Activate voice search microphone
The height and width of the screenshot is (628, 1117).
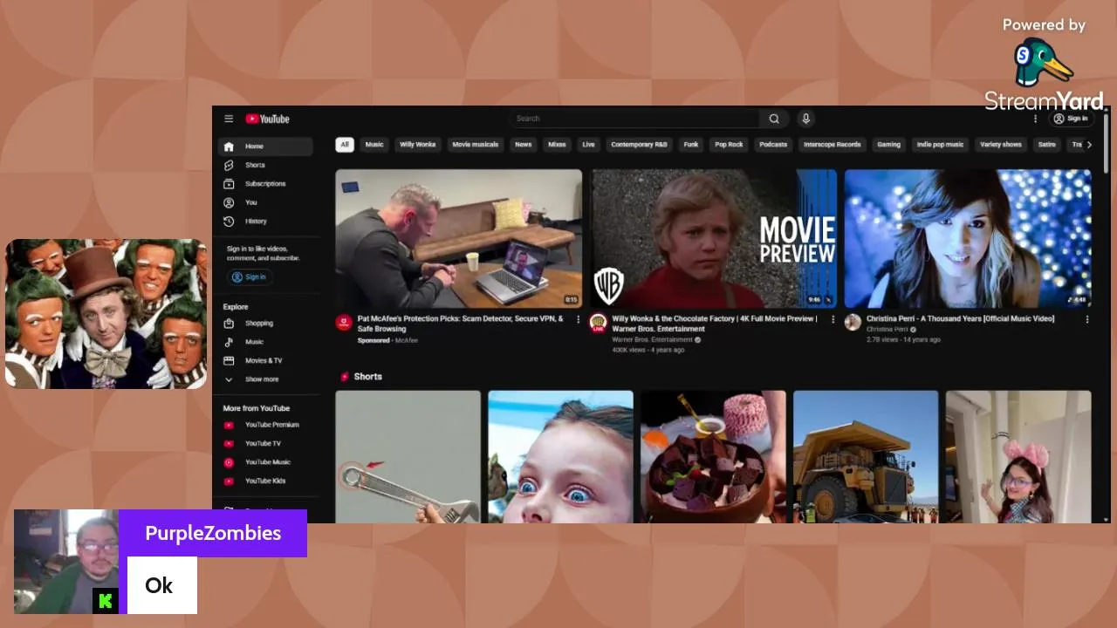pyautogui.click(x=806, y=119)
